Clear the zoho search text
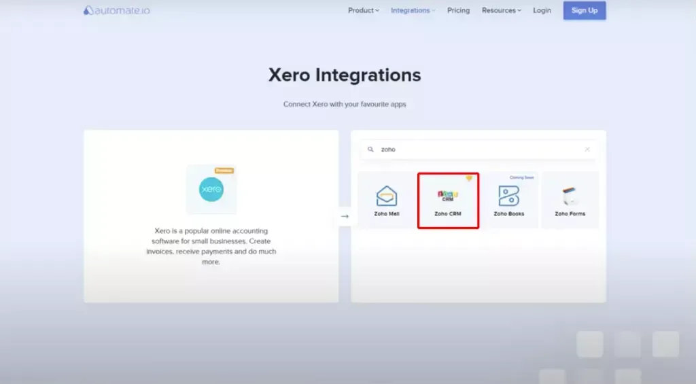Screen dimensions: 696x384 click(587, 149)
